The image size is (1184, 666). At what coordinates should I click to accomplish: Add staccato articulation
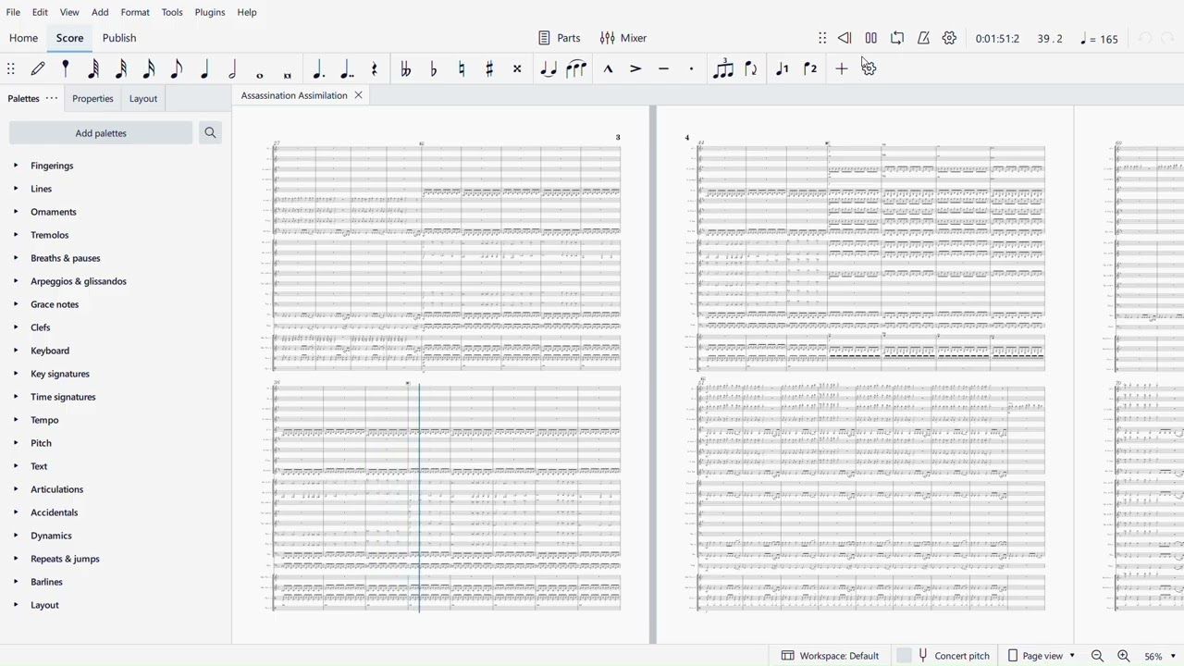(691, 69)
